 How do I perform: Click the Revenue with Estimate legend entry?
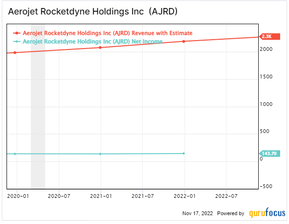coord(103,33)
